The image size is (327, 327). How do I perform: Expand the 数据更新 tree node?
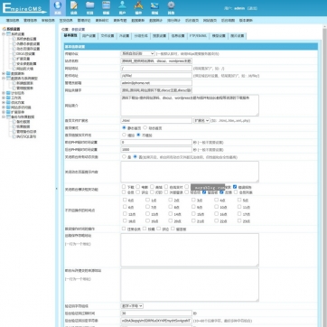point(4,73)
